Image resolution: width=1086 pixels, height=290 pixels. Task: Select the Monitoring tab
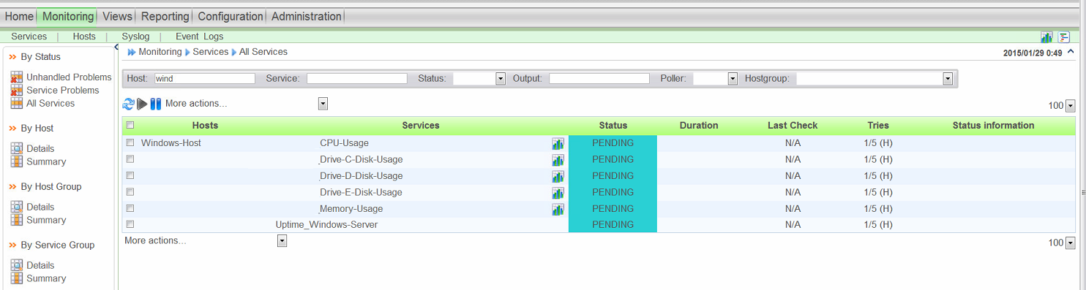pos(67,16)
